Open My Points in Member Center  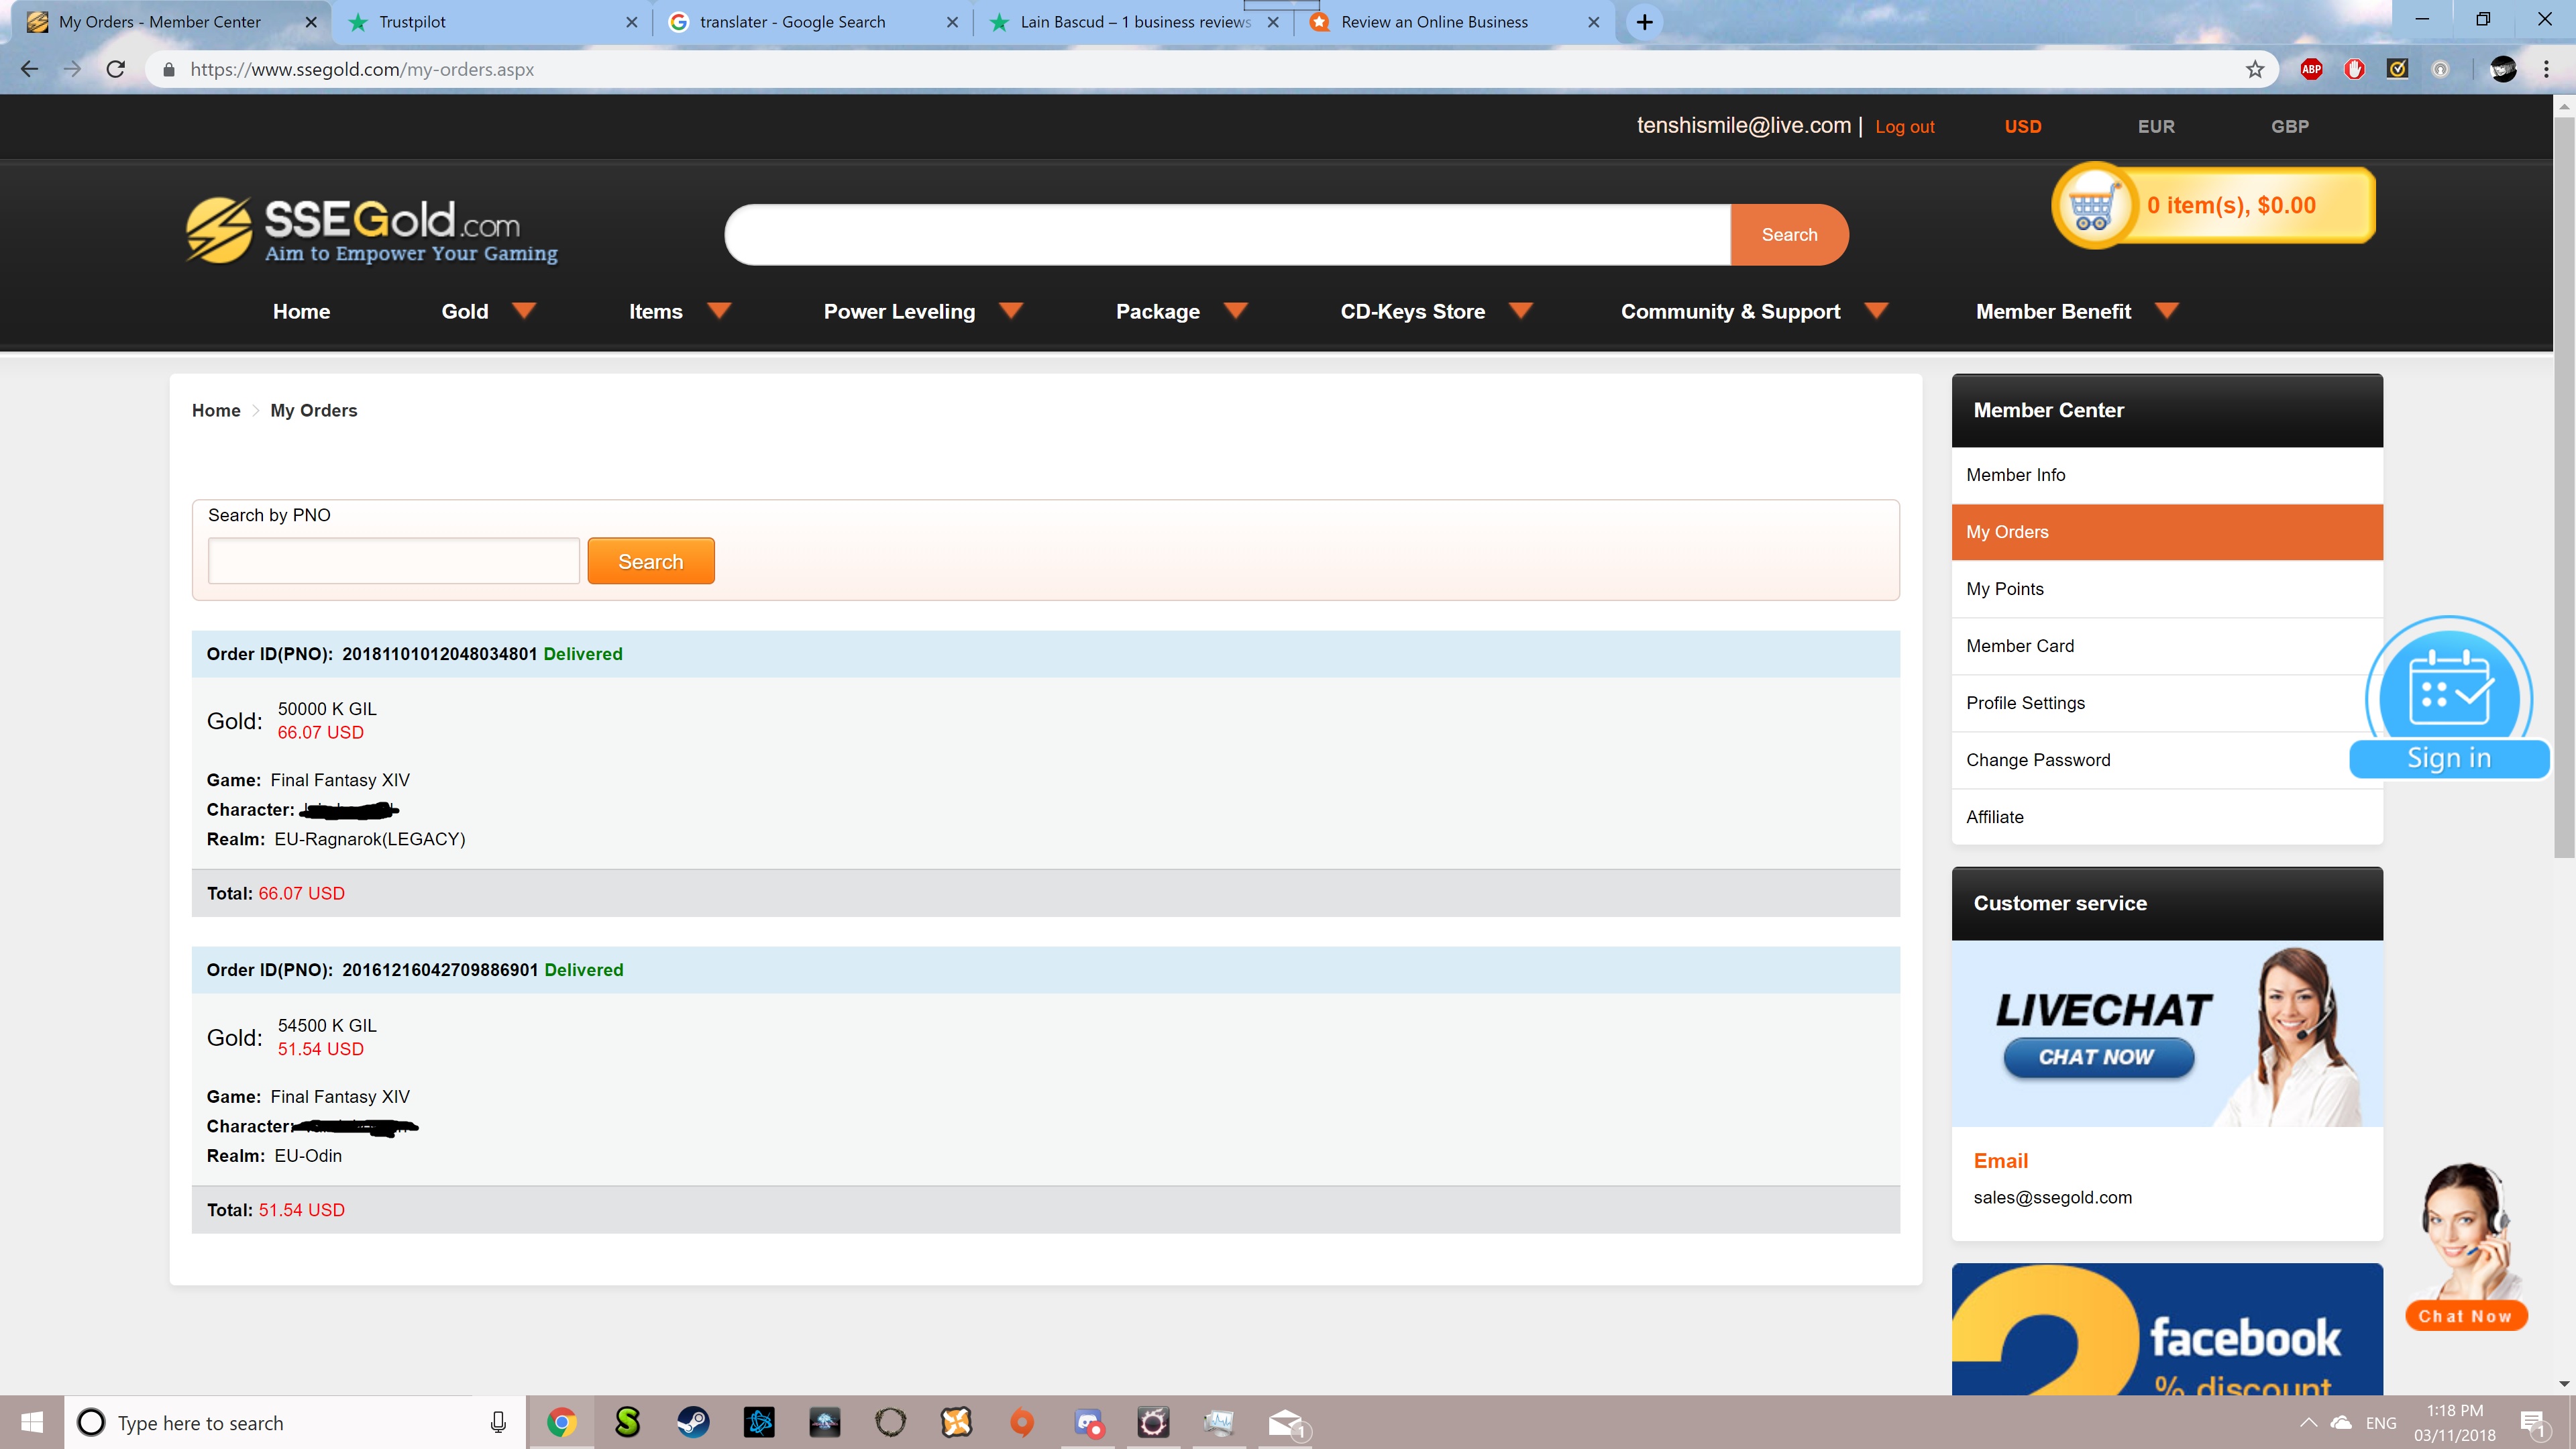(2167, 589)
